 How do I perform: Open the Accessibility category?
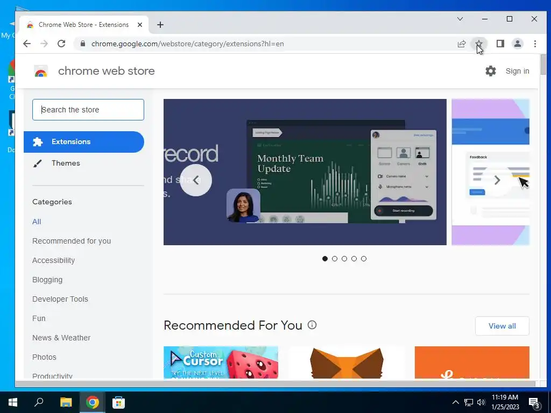(53, 260)
